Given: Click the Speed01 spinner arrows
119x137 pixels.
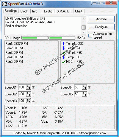Looking at the screenshot, I should (29, 87).
